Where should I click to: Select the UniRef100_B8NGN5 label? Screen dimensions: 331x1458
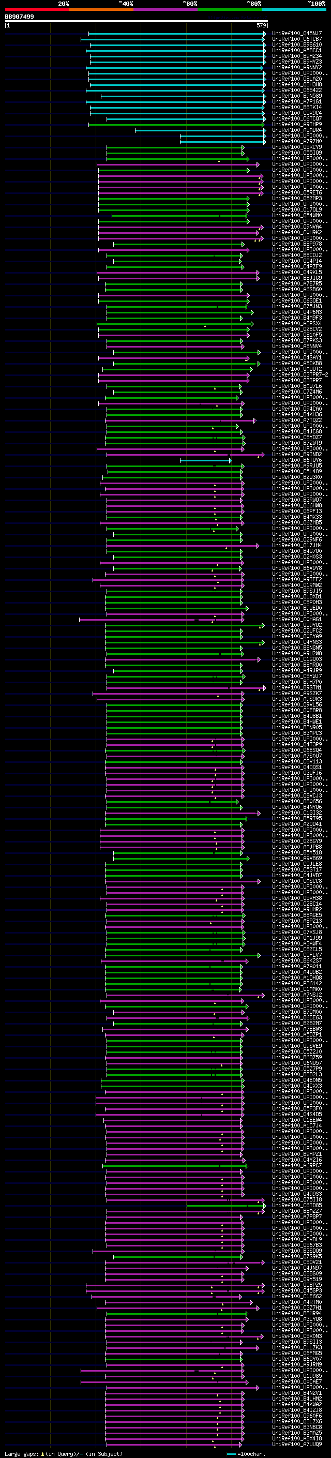pos(297,648)
